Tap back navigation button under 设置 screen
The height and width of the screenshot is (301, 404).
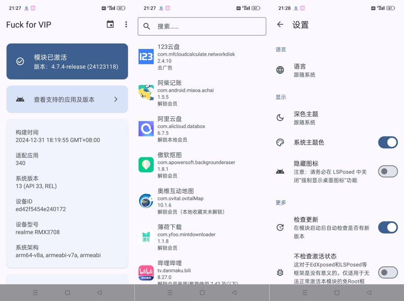(369, 292)
